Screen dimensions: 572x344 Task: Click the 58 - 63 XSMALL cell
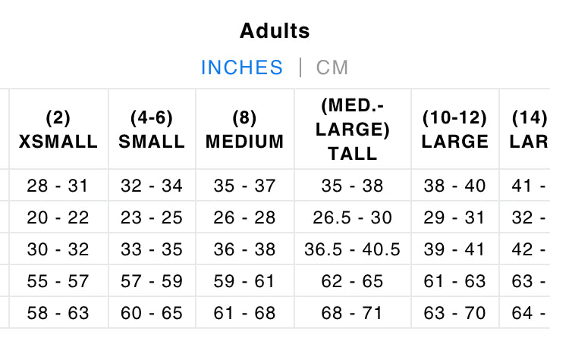58,312
